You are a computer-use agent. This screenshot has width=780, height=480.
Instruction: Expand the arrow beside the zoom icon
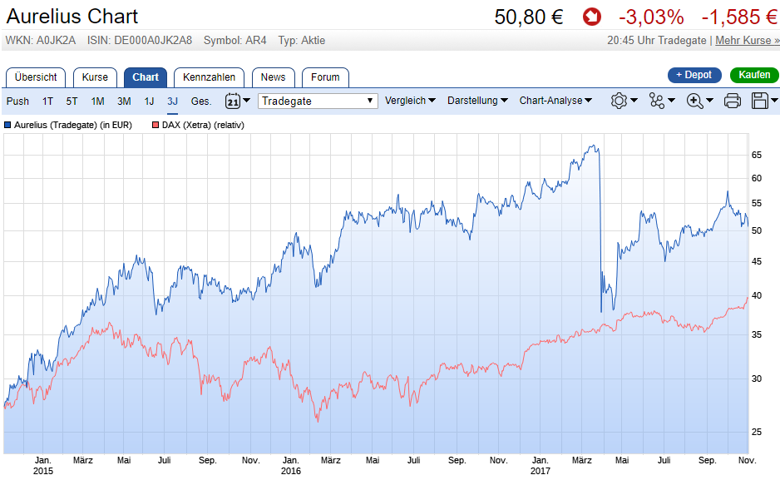710,101
